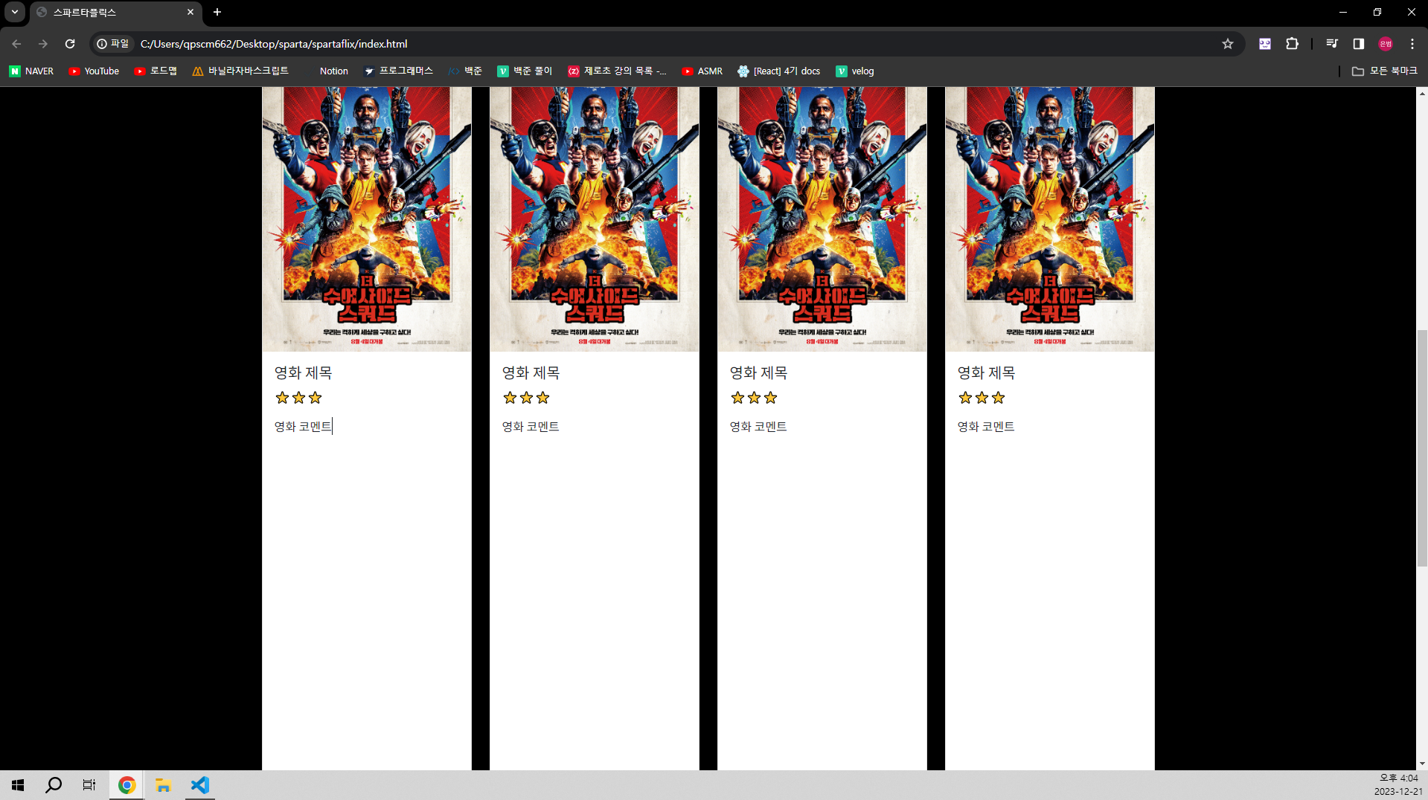Viewport: 1428px width, 800px height.
Task: Click 영화 코멘트 text in second card
Action: [x=531, y=427]
